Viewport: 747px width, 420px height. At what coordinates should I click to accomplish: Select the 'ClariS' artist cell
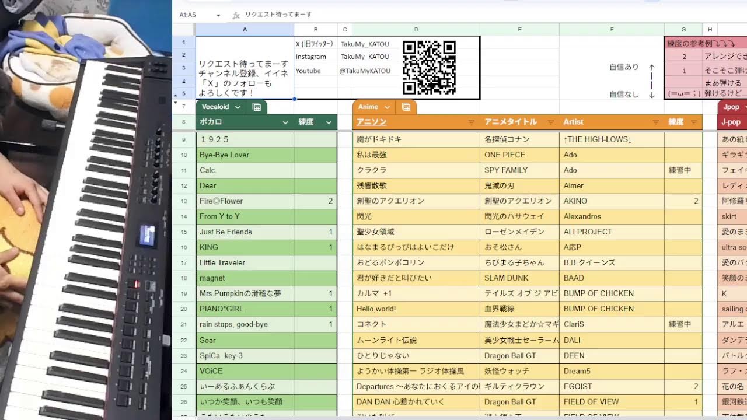click(612, 324)
